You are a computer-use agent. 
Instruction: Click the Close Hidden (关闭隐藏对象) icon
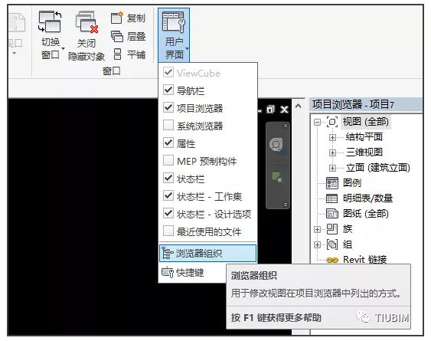87,22
